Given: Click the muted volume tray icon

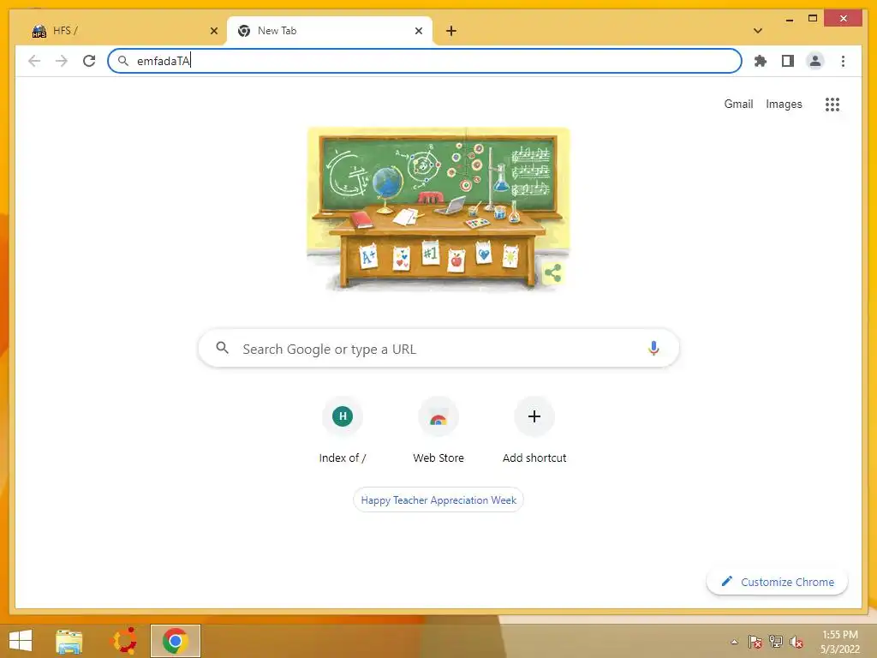Looking at the screenshot, I should [796, 642].
